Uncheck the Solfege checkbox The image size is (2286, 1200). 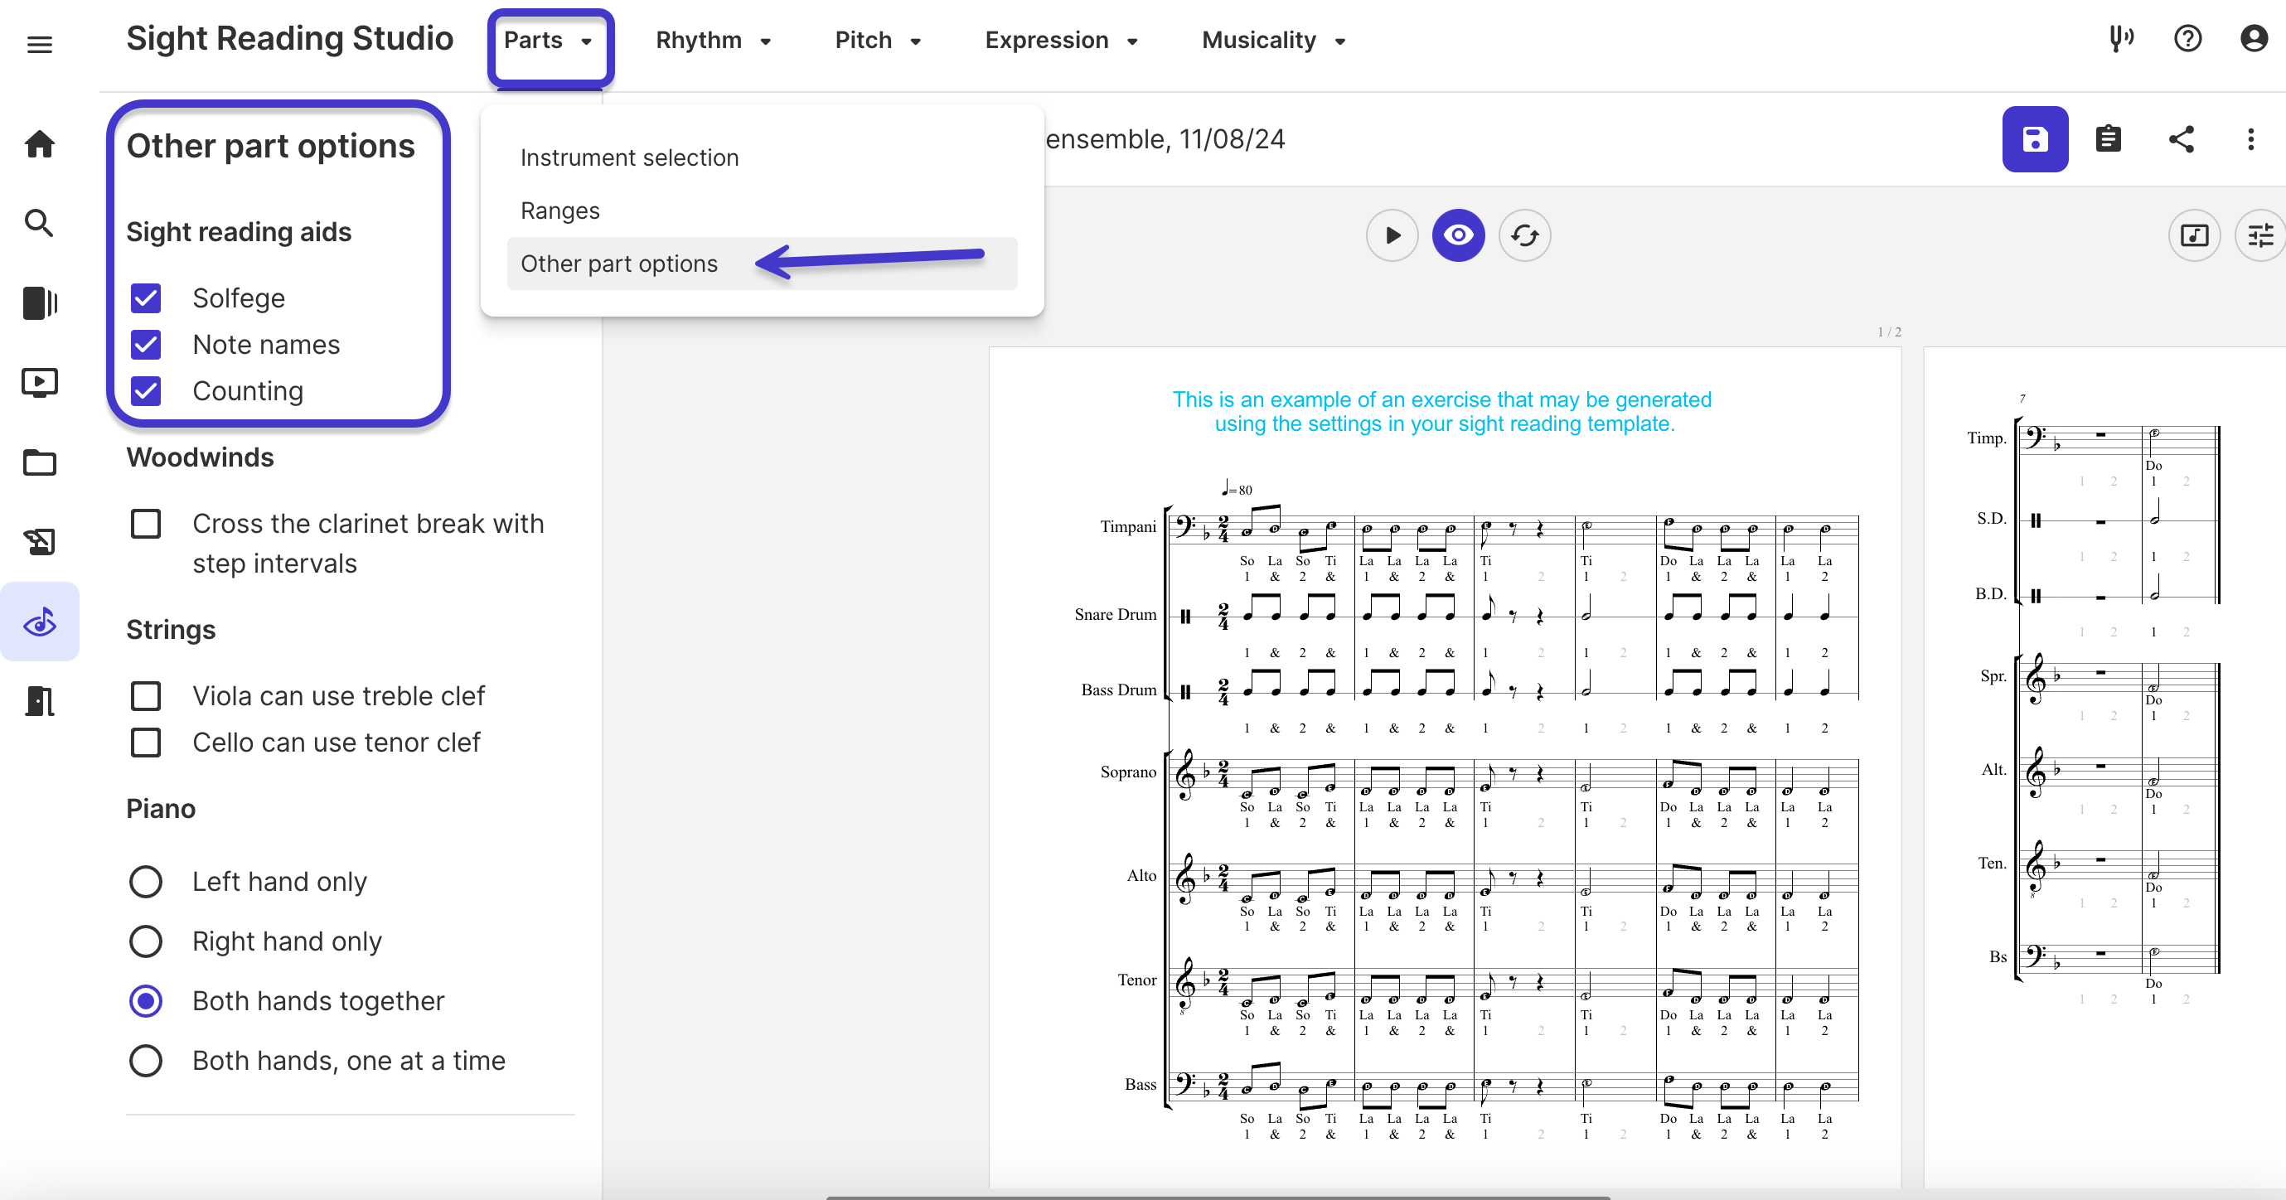tap(146, 298)
